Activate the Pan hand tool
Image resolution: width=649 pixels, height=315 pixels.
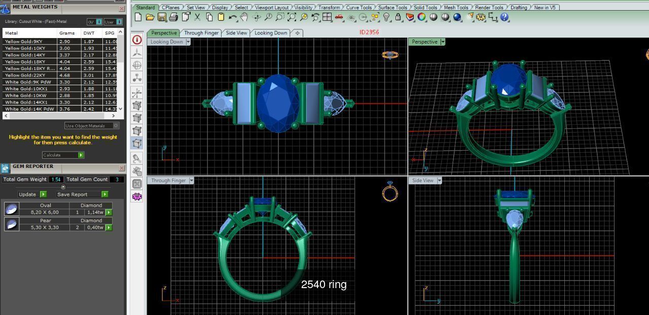(x=244, y=17)
